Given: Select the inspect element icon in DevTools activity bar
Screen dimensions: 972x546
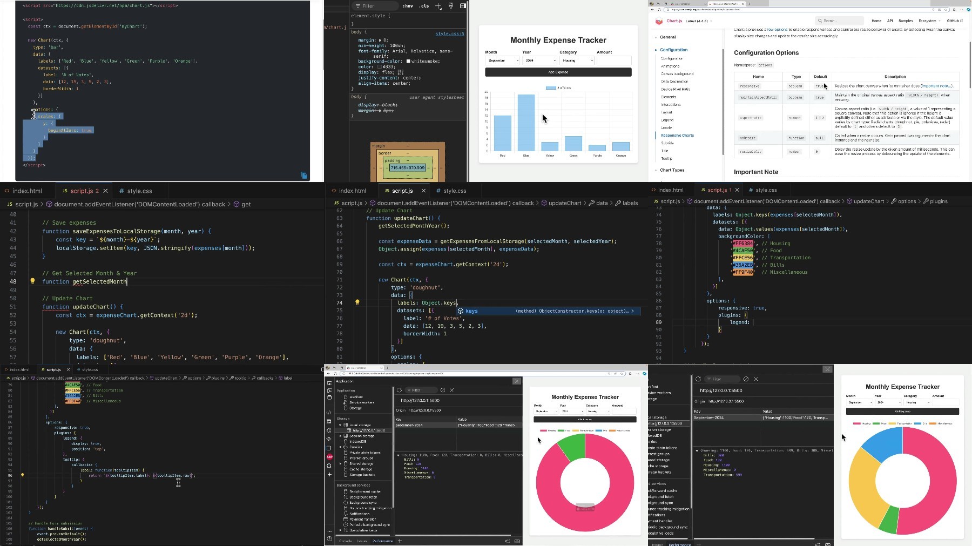Looking at the screenshot, I should (x=329, y=383).
